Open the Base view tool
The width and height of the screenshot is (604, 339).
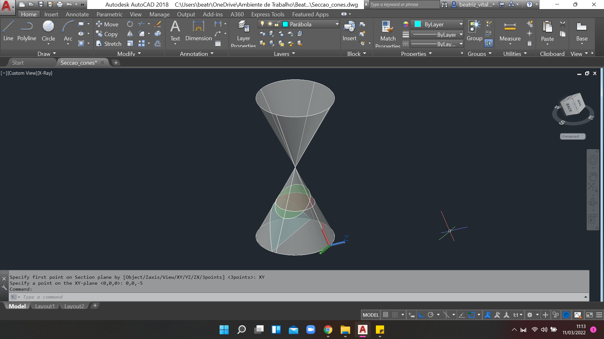coord(582,31)
